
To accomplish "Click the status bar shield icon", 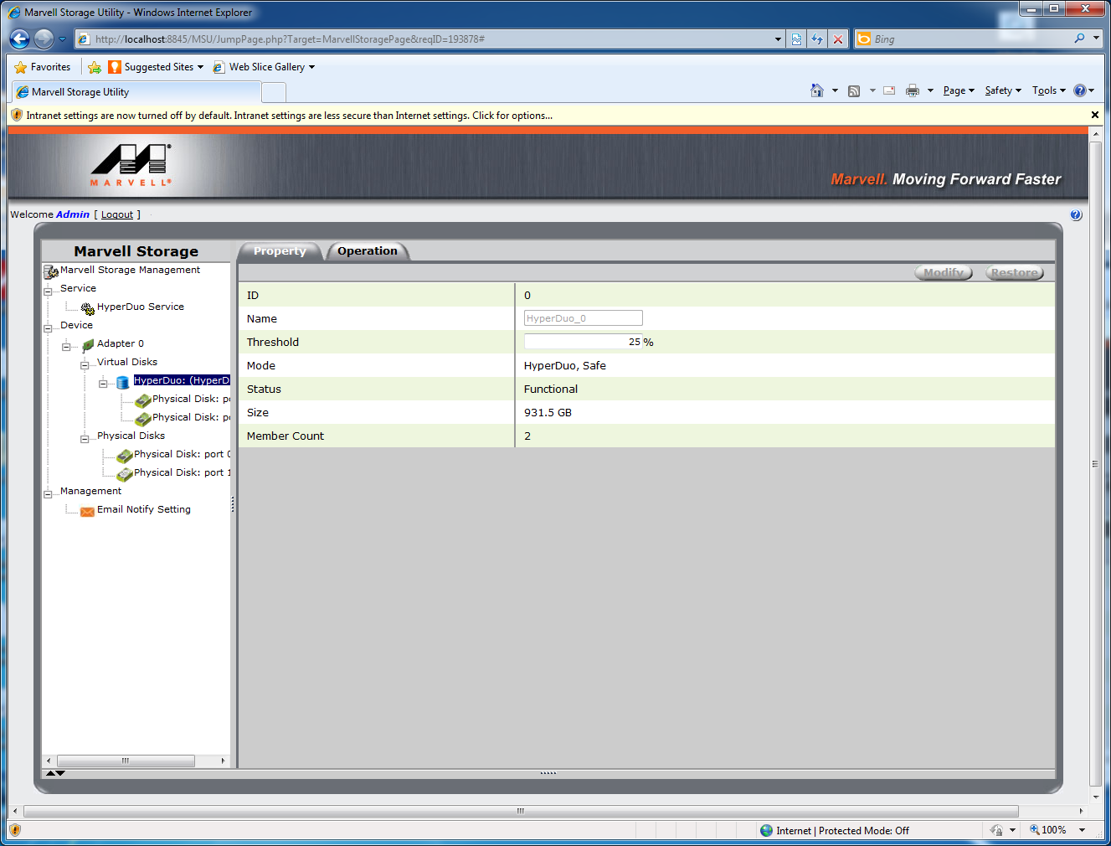I will [x=14, y=830].
